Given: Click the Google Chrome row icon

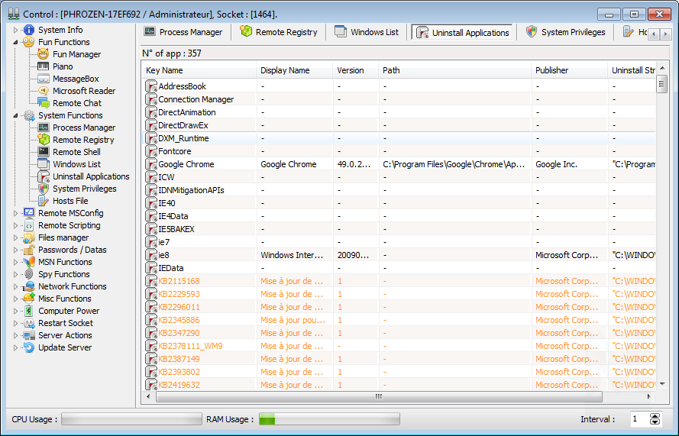Looking at the screenshot, I should click(151, 164).
